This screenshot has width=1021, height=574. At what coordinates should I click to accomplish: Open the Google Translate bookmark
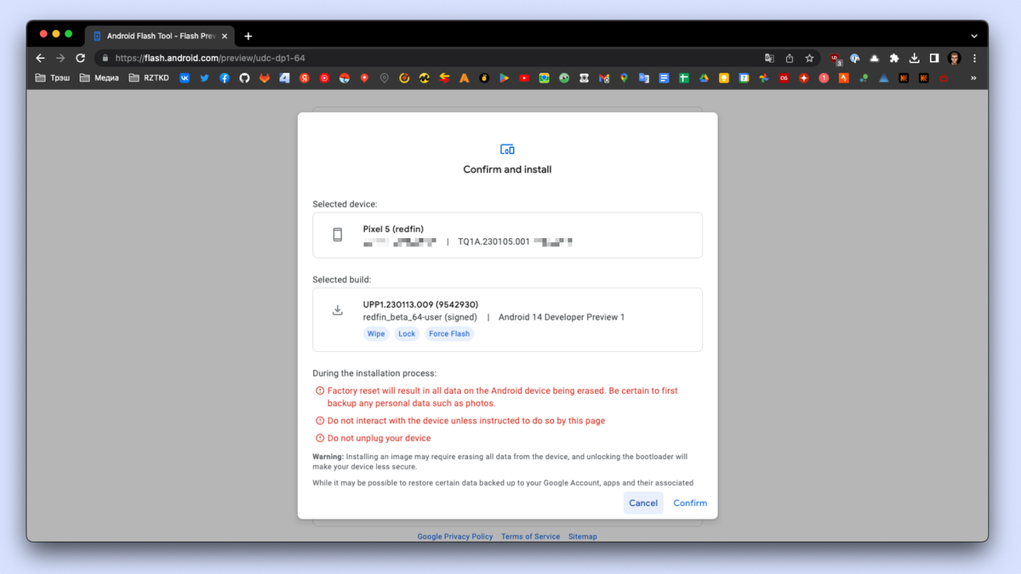(x=644, y=77)
